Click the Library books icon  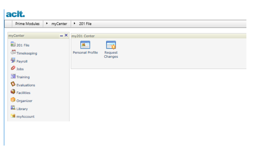click(13, 108)
